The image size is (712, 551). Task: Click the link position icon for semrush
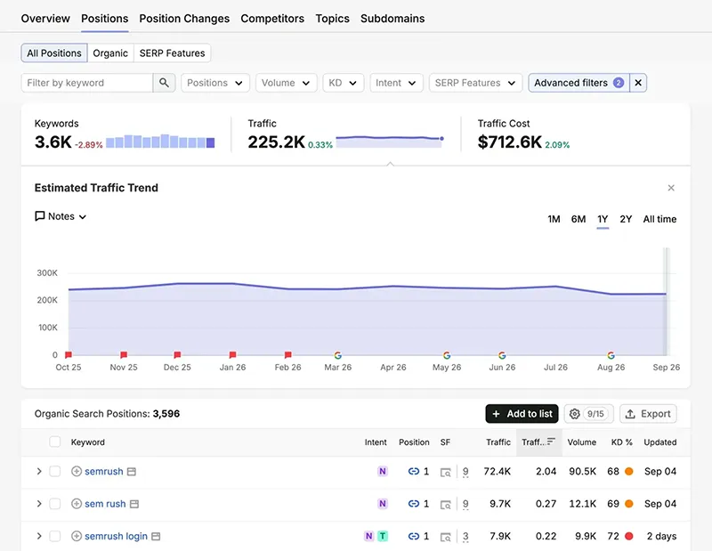414,472
